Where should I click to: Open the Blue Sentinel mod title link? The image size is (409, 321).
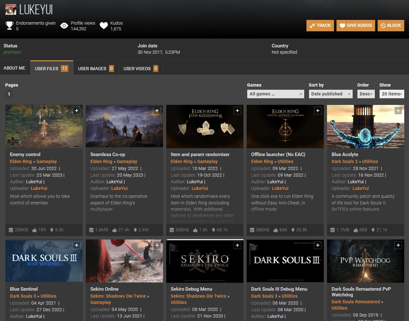pos(24,289)
